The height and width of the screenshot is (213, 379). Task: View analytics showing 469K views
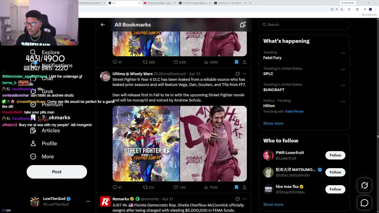coord(211,62)
